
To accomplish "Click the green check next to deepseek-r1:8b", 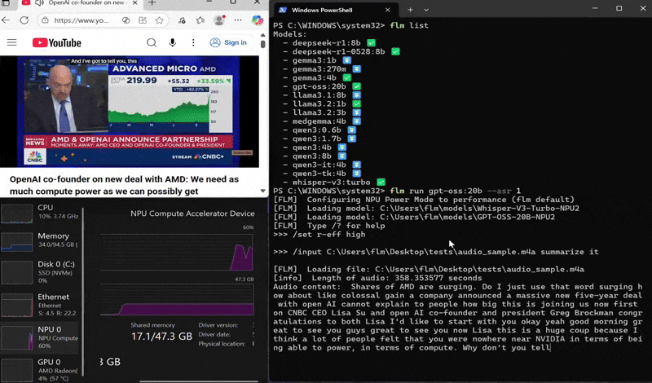I will (x=371, y=43).
